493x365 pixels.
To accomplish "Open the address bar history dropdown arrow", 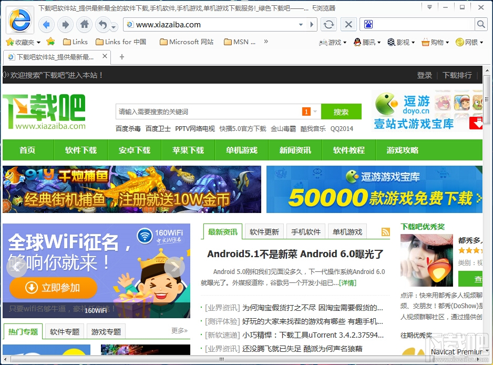I will coord(301,25).
